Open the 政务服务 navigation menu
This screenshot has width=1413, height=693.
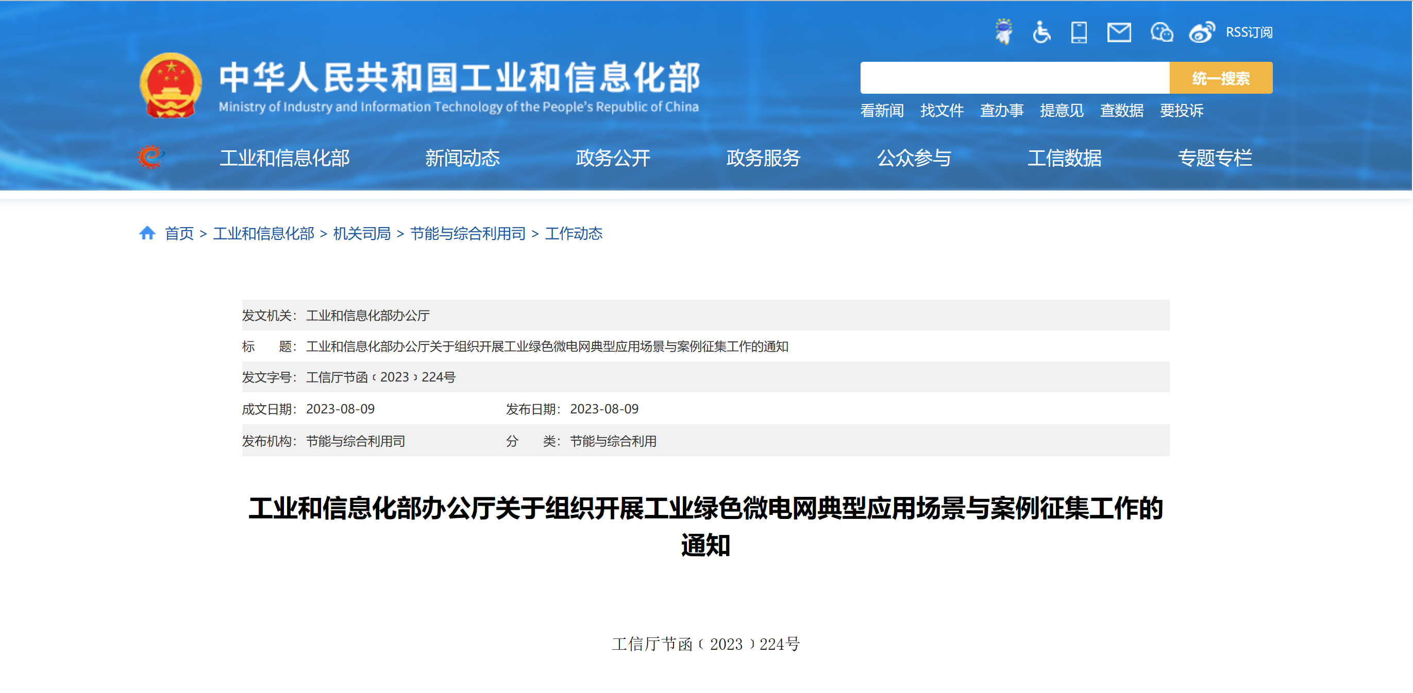[x=764, y=158]
